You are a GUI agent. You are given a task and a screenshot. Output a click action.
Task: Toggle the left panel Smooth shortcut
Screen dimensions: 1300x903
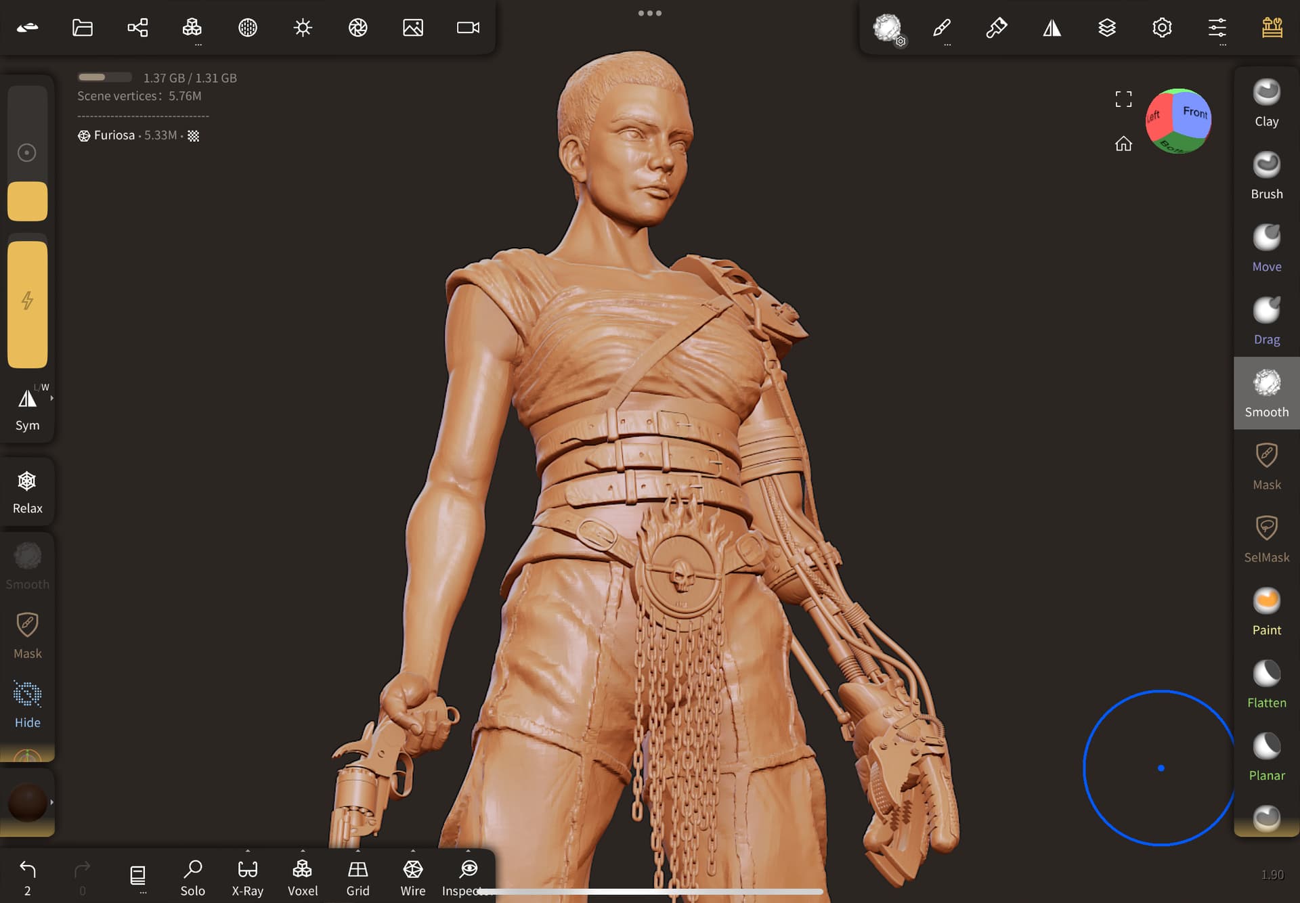[x=27, y=567]
